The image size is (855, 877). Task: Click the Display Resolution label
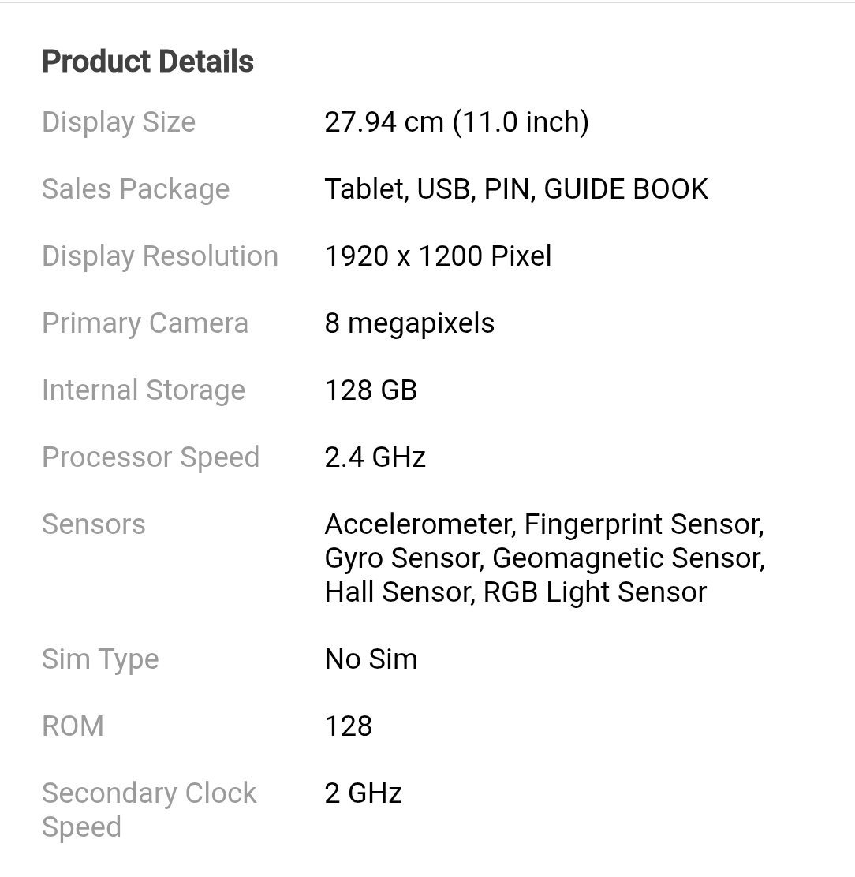tap(160, 256)
